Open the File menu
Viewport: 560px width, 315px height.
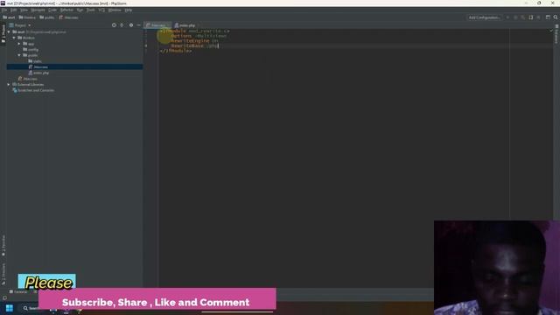coord(4,10)
